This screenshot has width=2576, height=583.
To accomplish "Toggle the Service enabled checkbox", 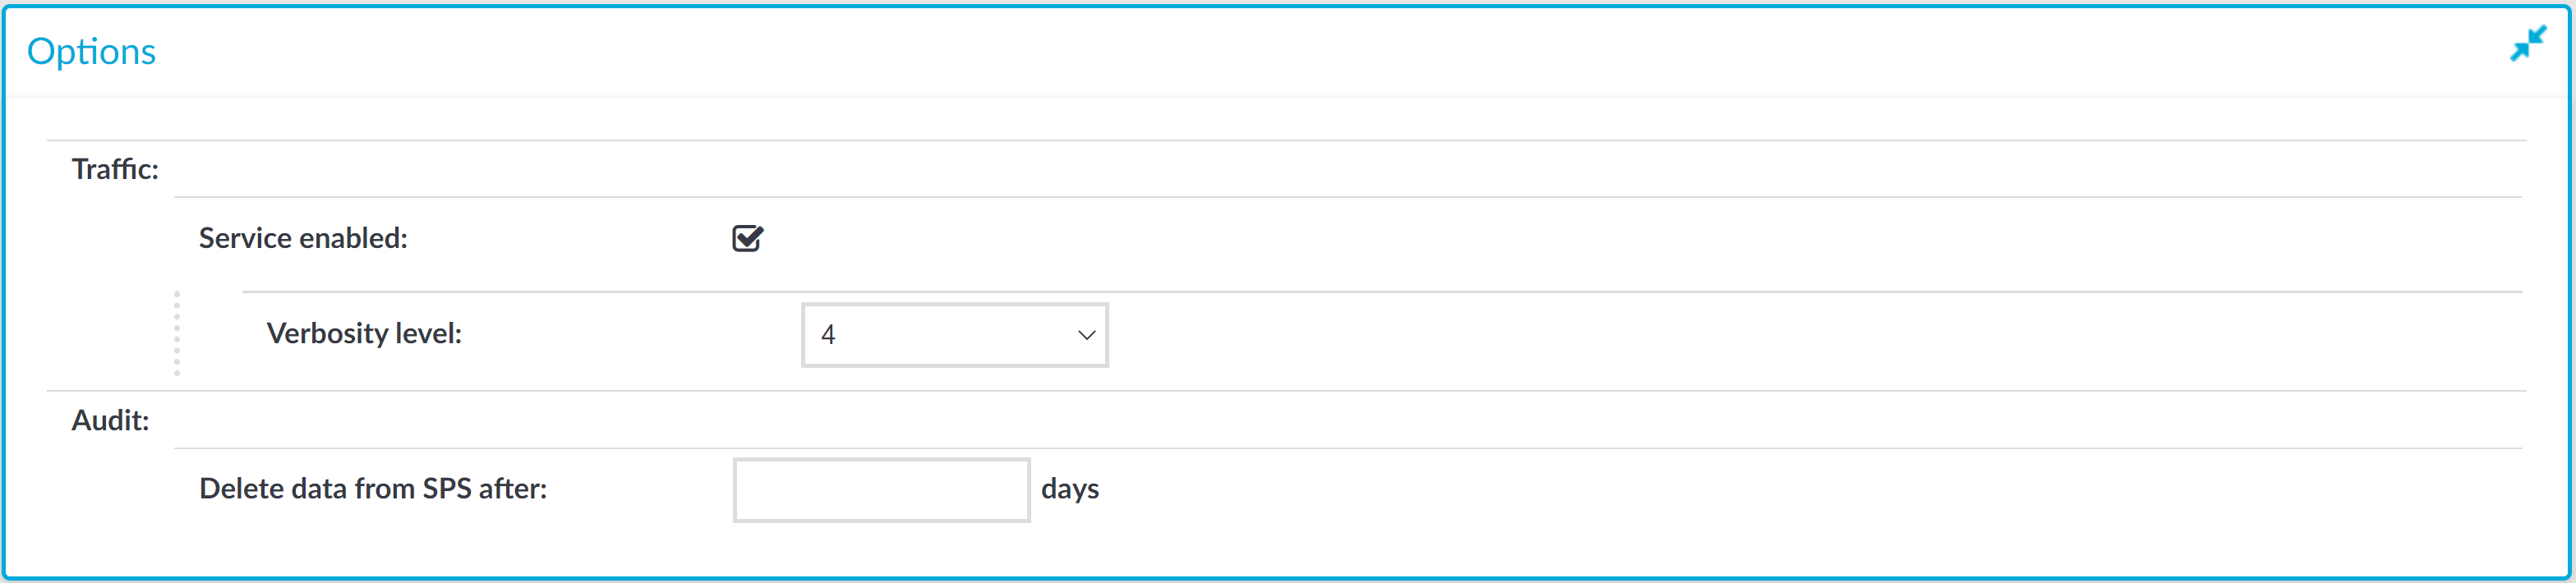I will click(747, 238).
